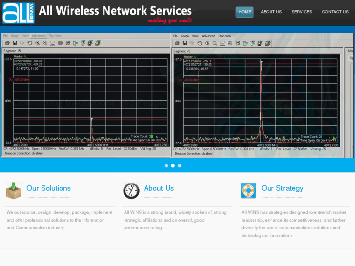This screenshot has width=355, height=266.
Task: Open Graph menu in Segment 15 window
Action: point(15,36)
